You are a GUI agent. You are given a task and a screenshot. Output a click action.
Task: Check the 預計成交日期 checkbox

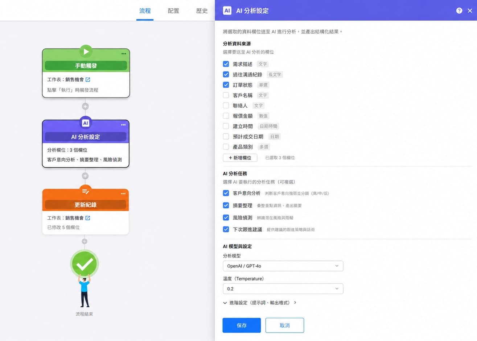coord(226,136)
